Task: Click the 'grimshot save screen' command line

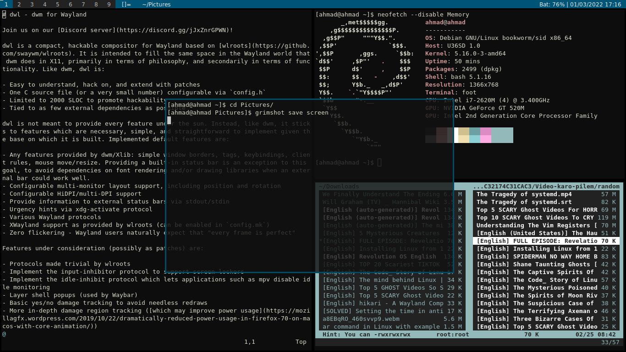Action: [x=291, y=113]
